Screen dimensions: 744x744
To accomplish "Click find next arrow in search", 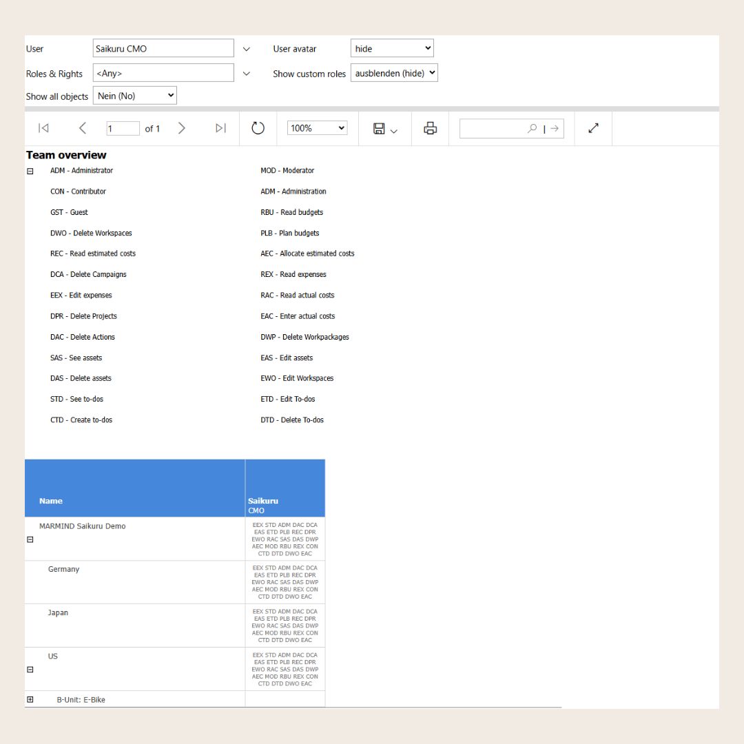I will 555,128.
